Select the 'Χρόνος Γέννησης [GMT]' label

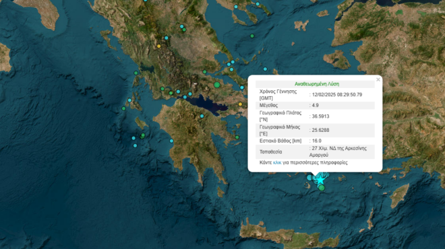click(x=278, y=95)
